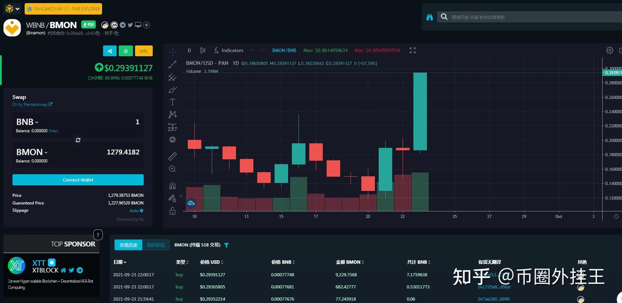The image size is (622, 303).
Task: Open the Twitter link icon beside BMON
Action: [130, 25]
